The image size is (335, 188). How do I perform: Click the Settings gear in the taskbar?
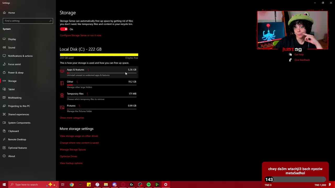166,185
